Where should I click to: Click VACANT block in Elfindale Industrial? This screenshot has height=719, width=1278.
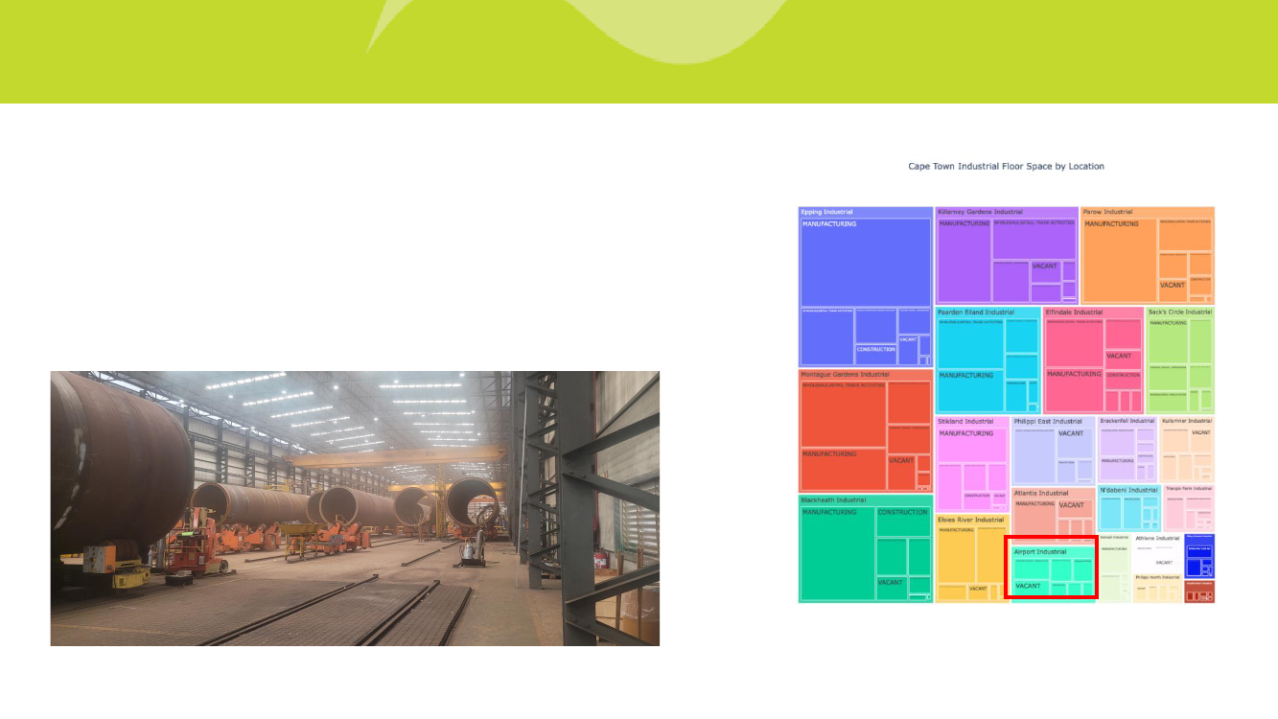coord(1123,359)
